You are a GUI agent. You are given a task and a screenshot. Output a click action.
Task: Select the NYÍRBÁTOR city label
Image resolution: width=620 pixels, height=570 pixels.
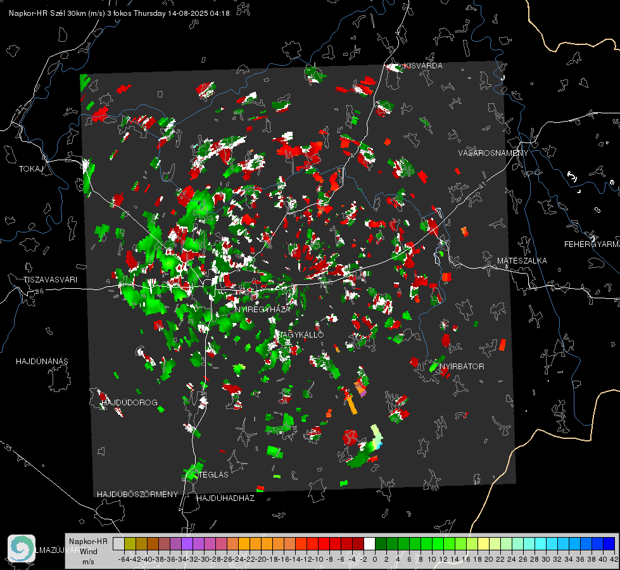pyautogui.click(x=462, y=366)
